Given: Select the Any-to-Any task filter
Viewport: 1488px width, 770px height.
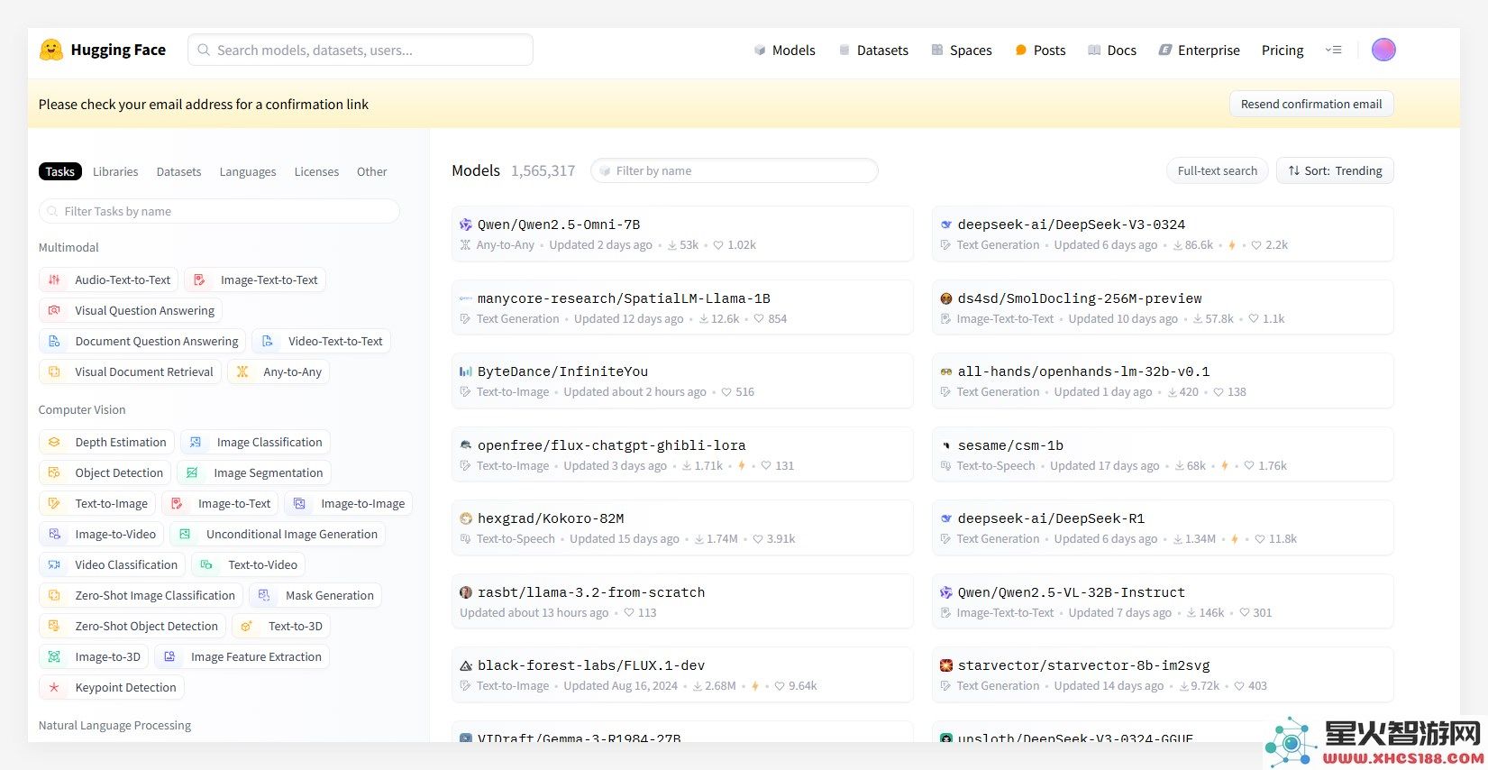Looking at the screenshot, I should tap(278, 371).
